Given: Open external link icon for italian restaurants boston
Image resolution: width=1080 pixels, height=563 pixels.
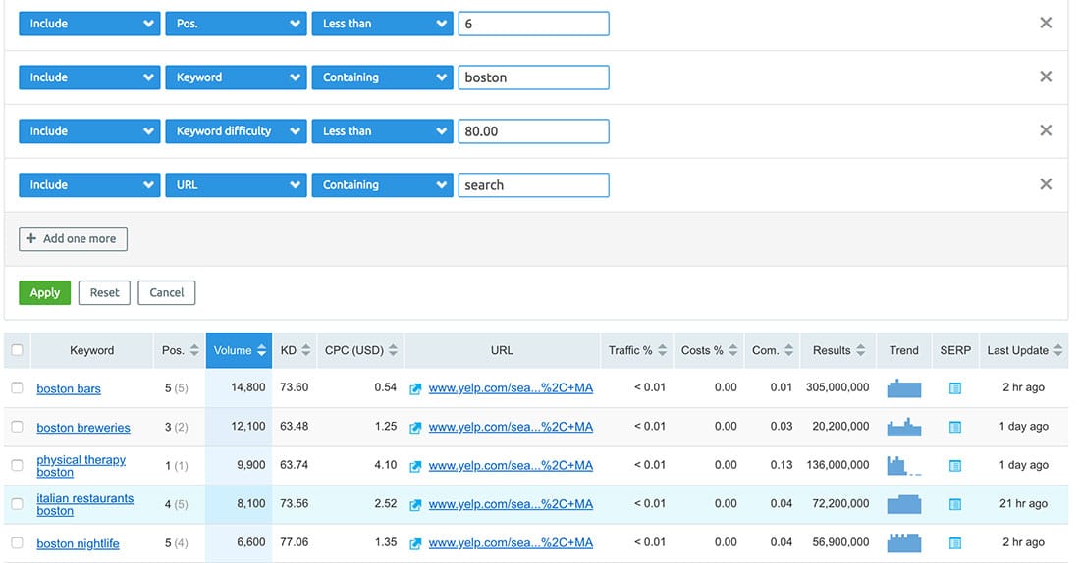Looking at the screenshot, I should (415, 504).
